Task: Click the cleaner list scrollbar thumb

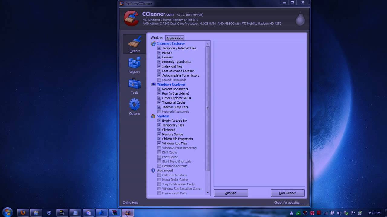Action: tap(207, 108)
